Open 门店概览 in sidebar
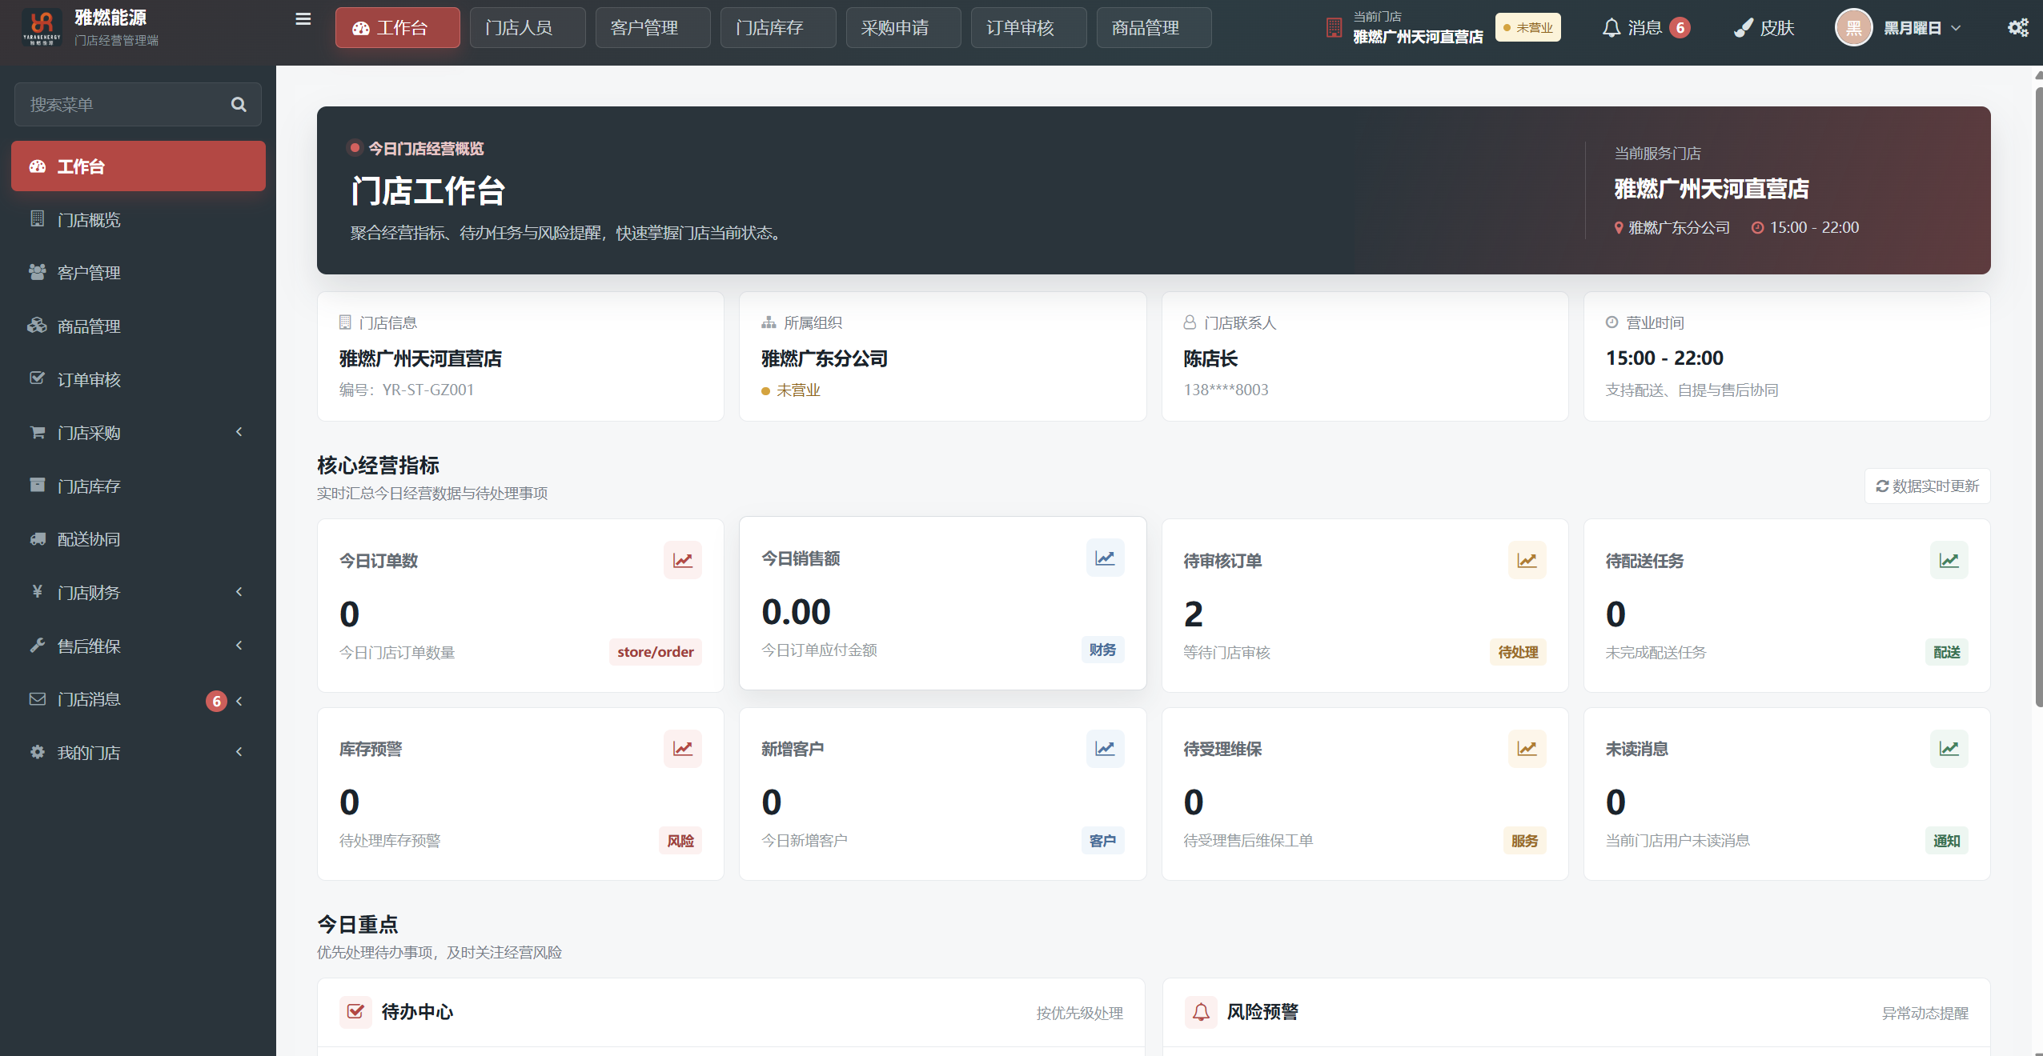Image resolution: width=2043 pixels, height=1056 pixels. [138, 219]
